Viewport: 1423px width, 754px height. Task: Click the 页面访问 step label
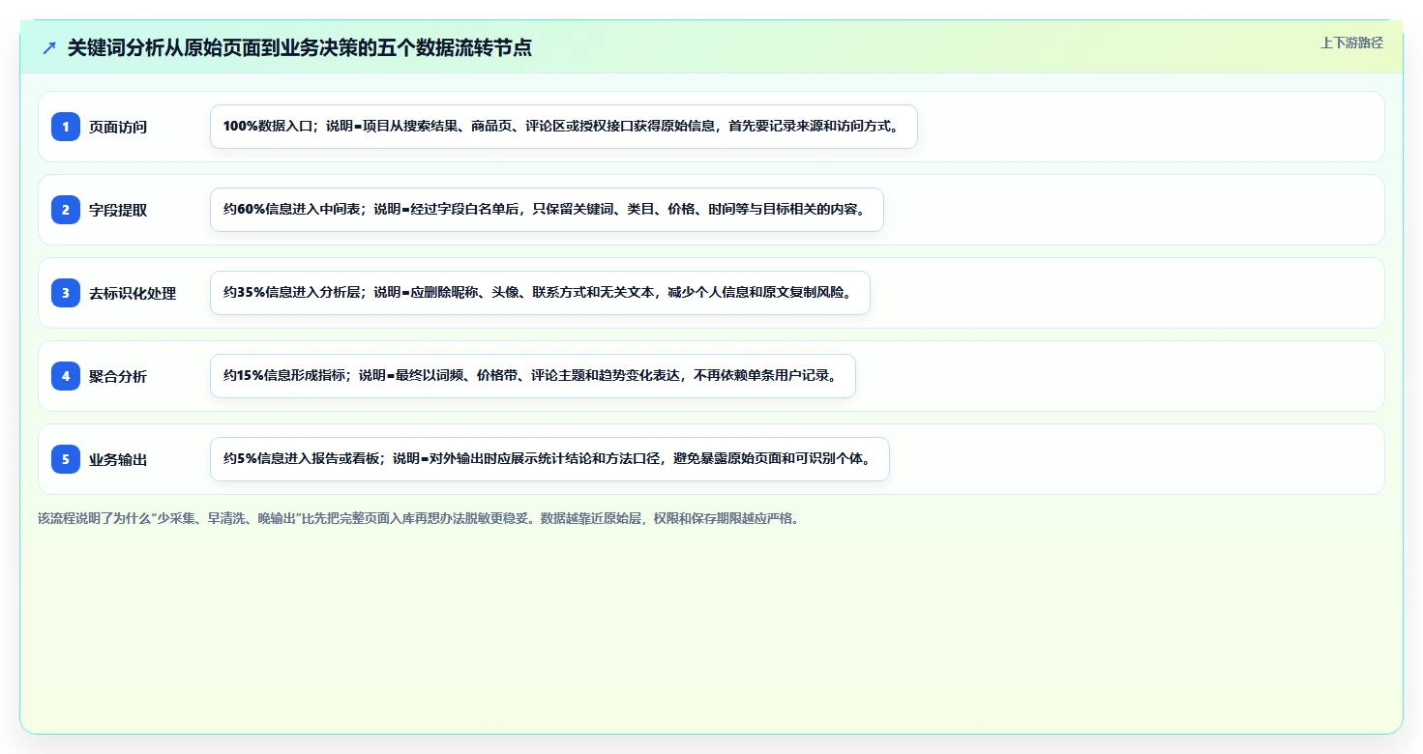(118, 127)
